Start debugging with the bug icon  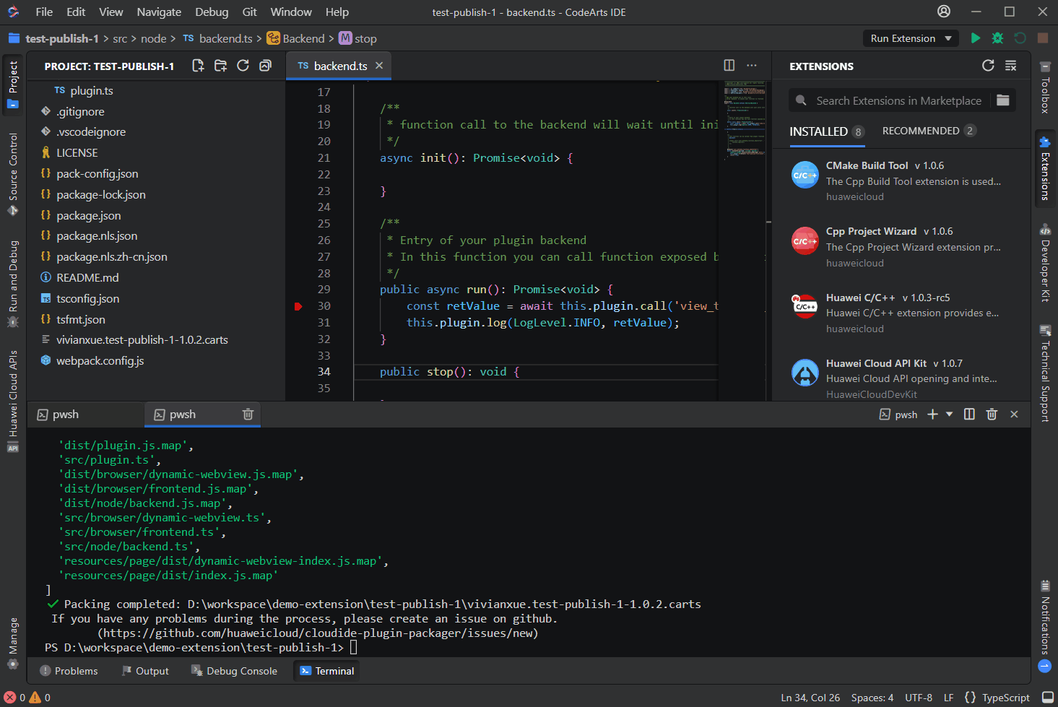[x=997, y=38]
